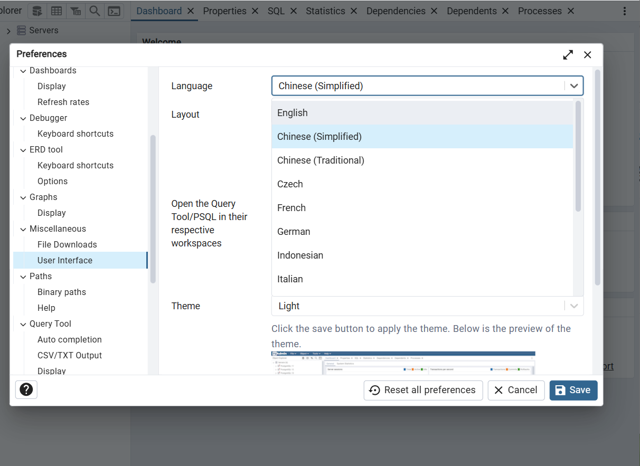Image resolution: width=640 pixels, height=466 pixels.
Task: Toggle the Language dropdown arrow
Action: point(574,86)
